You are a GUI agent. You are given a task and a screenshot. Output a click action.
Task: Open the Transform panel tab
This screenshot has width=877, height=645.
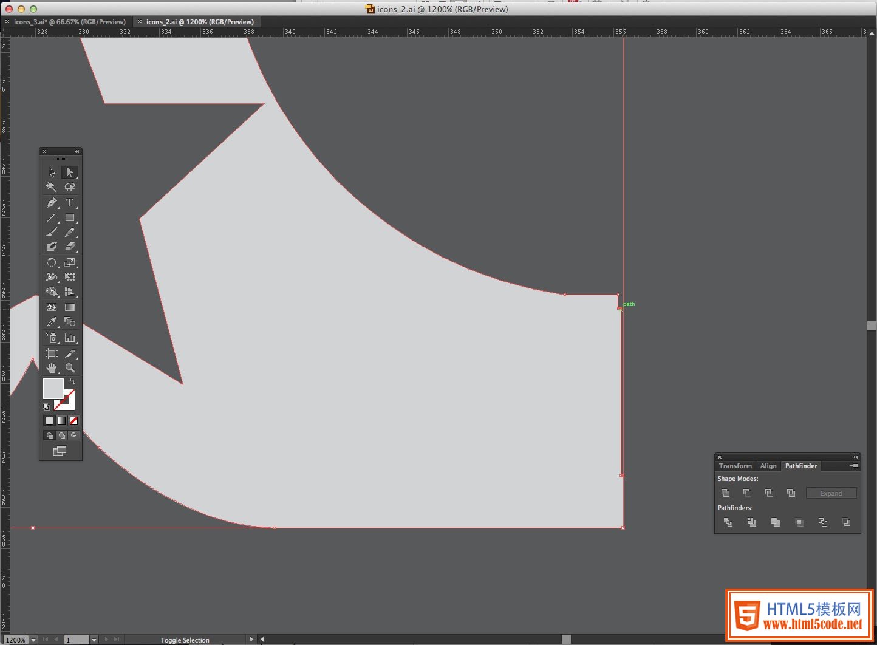click(735, 466)
